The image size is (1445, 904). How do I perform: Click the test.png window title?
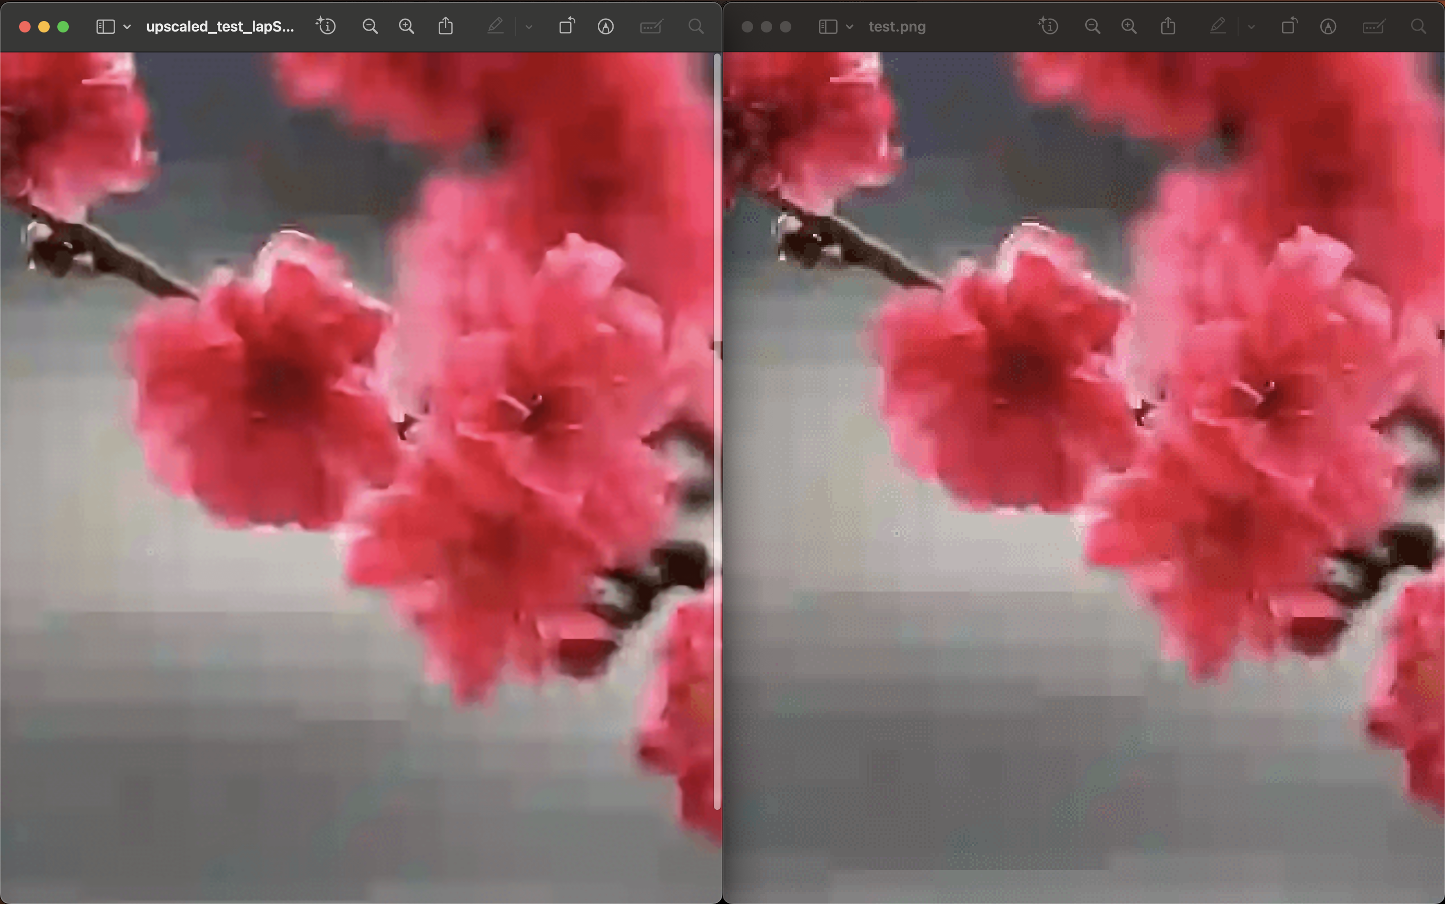tap(897, 27)
